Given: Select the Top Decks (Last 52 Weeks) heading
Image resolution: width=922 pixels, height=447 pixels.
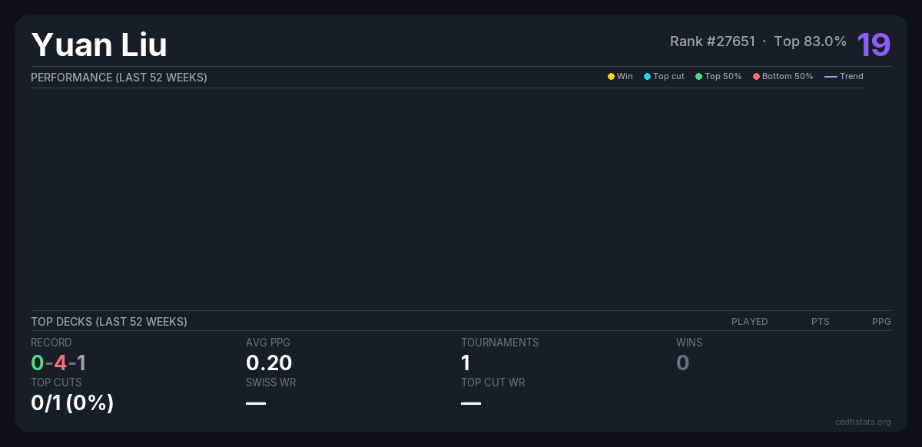Looking at the screenshot, I should coord(109,322).
